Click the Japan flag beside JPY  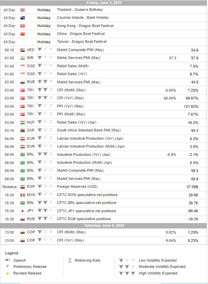pos(22,211)
